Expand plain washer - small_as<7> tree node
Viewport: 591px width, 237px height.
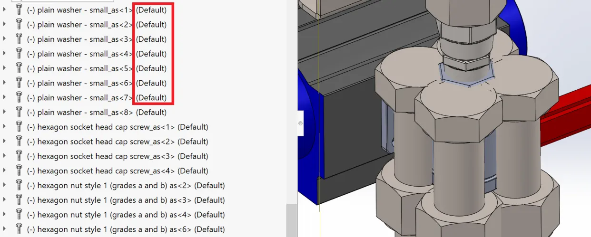pyautogui.click(x=5, y=98)
